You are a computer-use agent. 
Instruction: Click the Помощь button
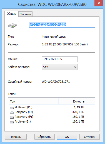coord(16,137)
